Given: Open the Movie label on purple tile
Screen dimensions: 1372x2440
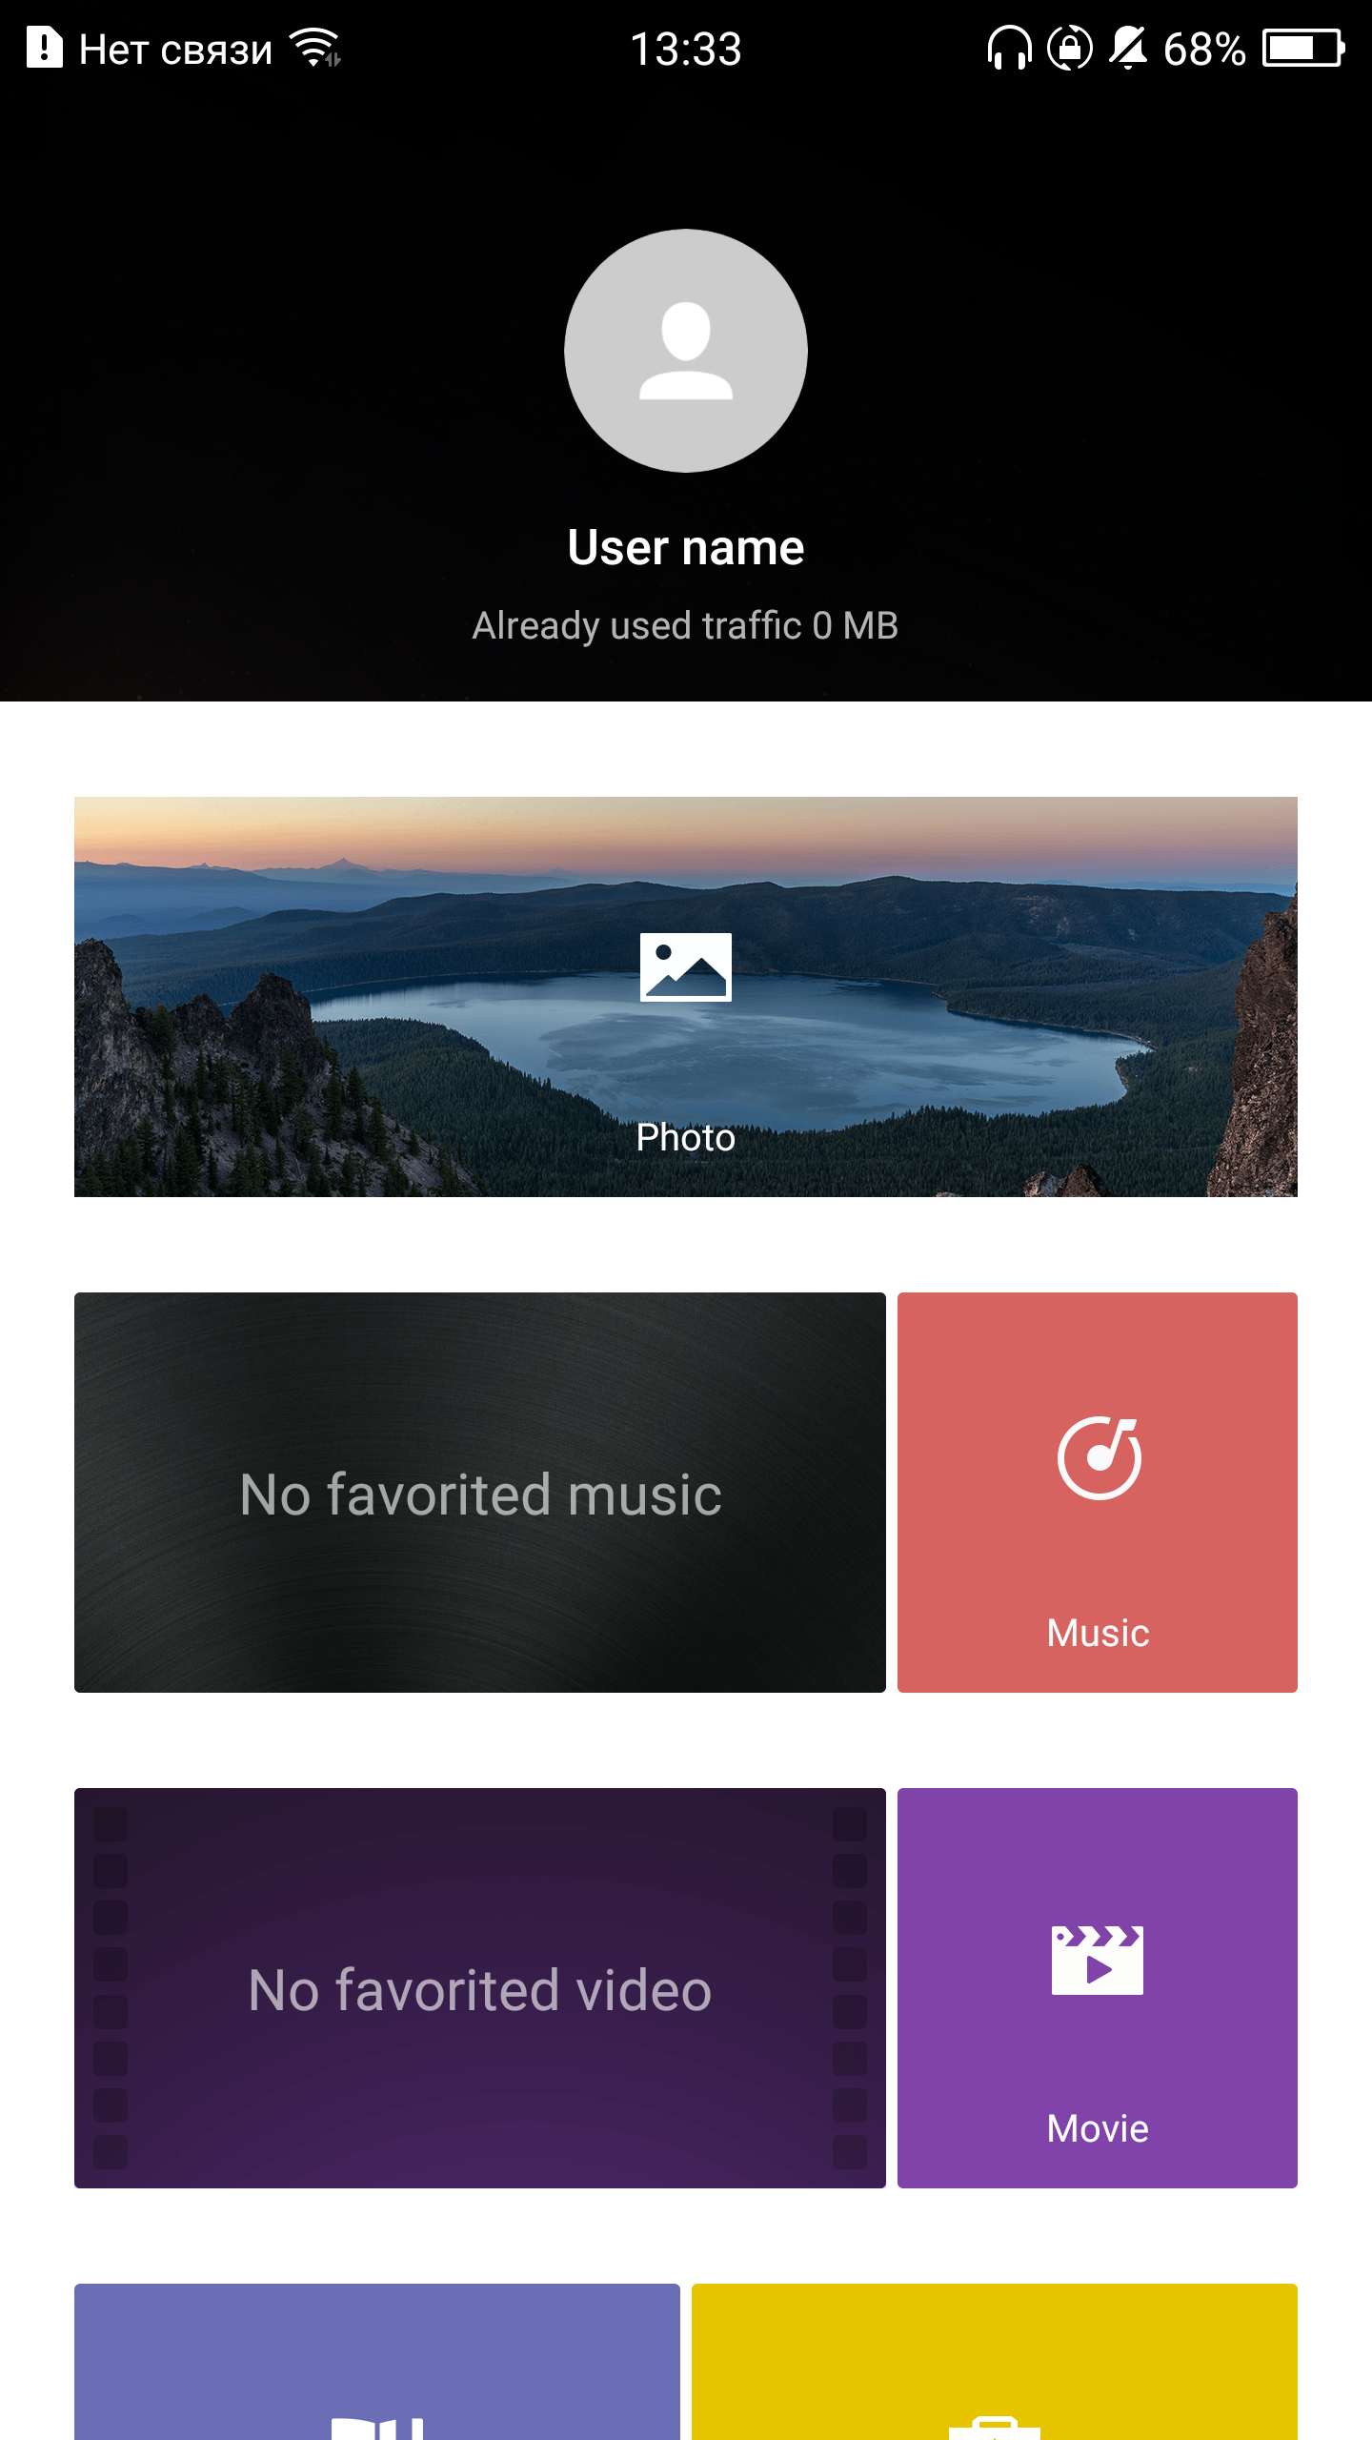Looking at the screenshot, I should tap(1098, 2128).
